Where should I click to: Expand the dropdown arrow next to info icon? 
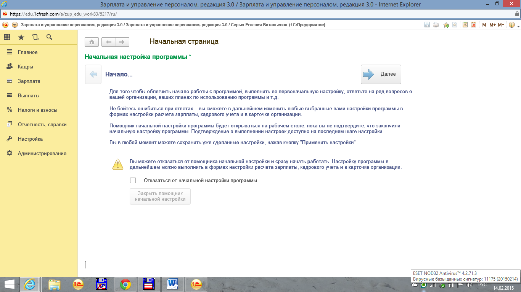tap(518, 26)
